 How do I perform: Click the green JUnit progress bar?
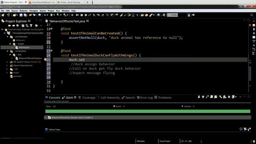point(148,111)
